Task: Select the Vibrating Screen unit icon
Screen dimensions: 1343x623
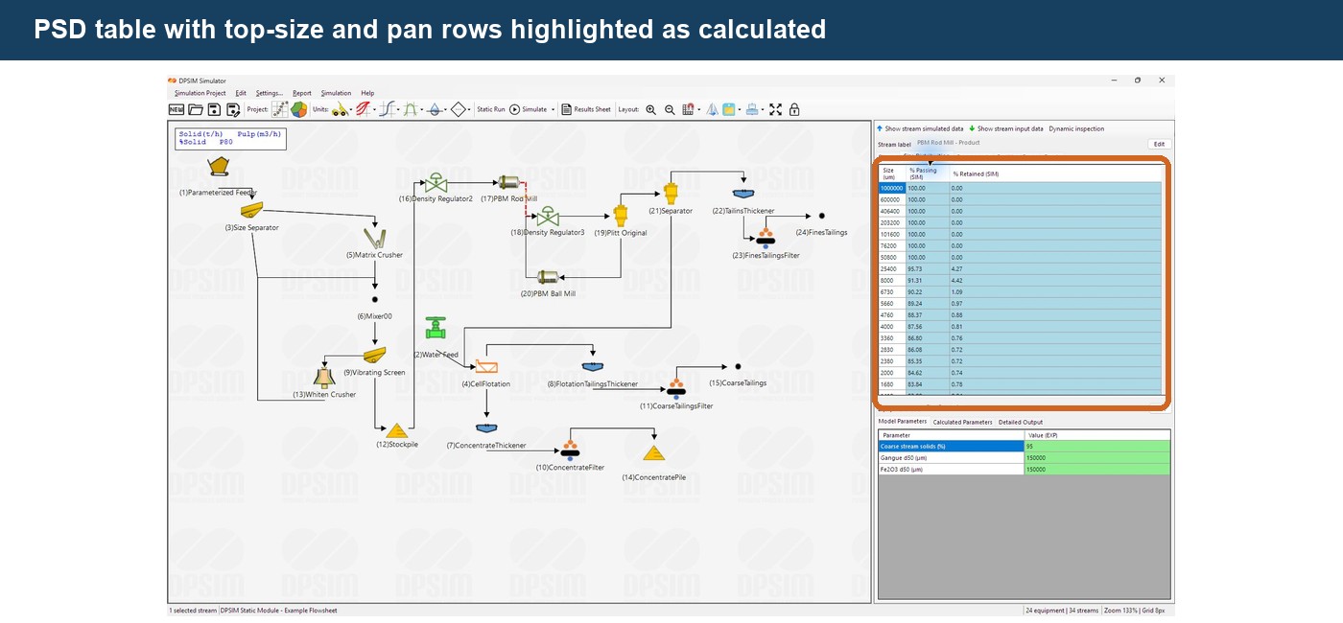Action: point(374,356)
